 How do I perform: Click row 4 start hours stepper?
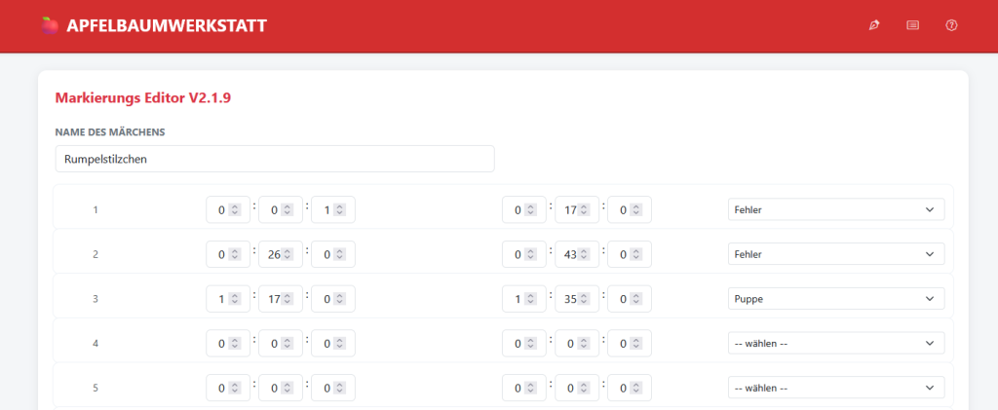pos(235,343)
